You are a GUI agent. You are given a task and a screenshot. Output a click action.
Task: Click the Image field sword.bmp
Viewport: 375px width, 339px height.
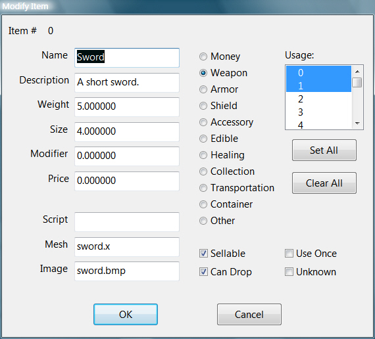pos(127,271)
